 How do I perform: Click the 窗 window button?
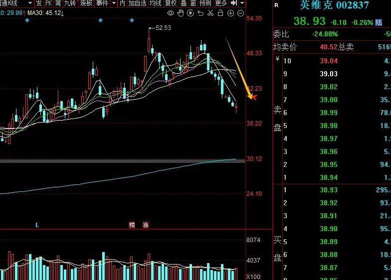(x=193, y=3)
